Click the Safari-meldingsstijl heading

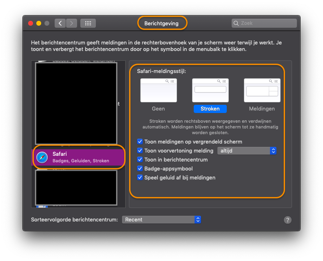[161, 71]
